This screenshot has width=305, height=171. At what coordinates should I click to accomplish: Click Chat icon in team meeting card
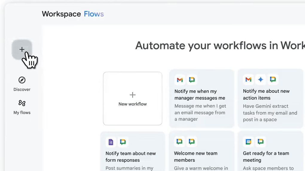click(260, 142)
